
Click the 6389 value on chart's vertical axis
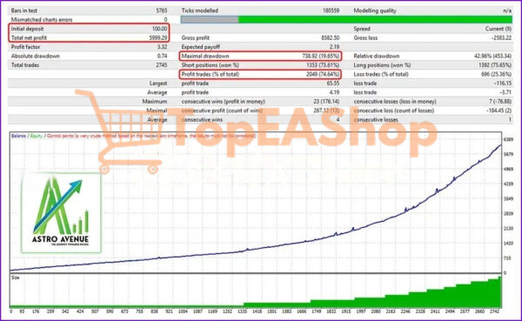point(508,139)
